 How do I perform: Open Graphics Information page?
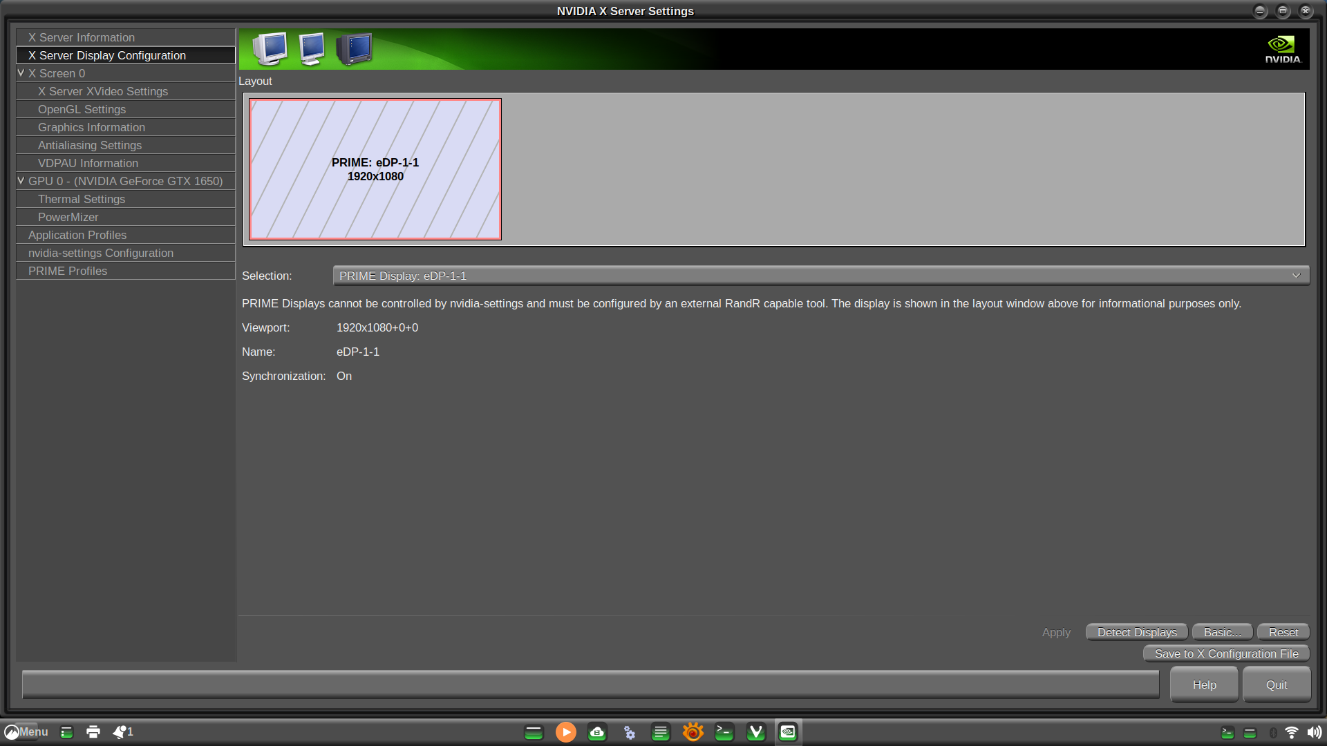pos(126,127)
